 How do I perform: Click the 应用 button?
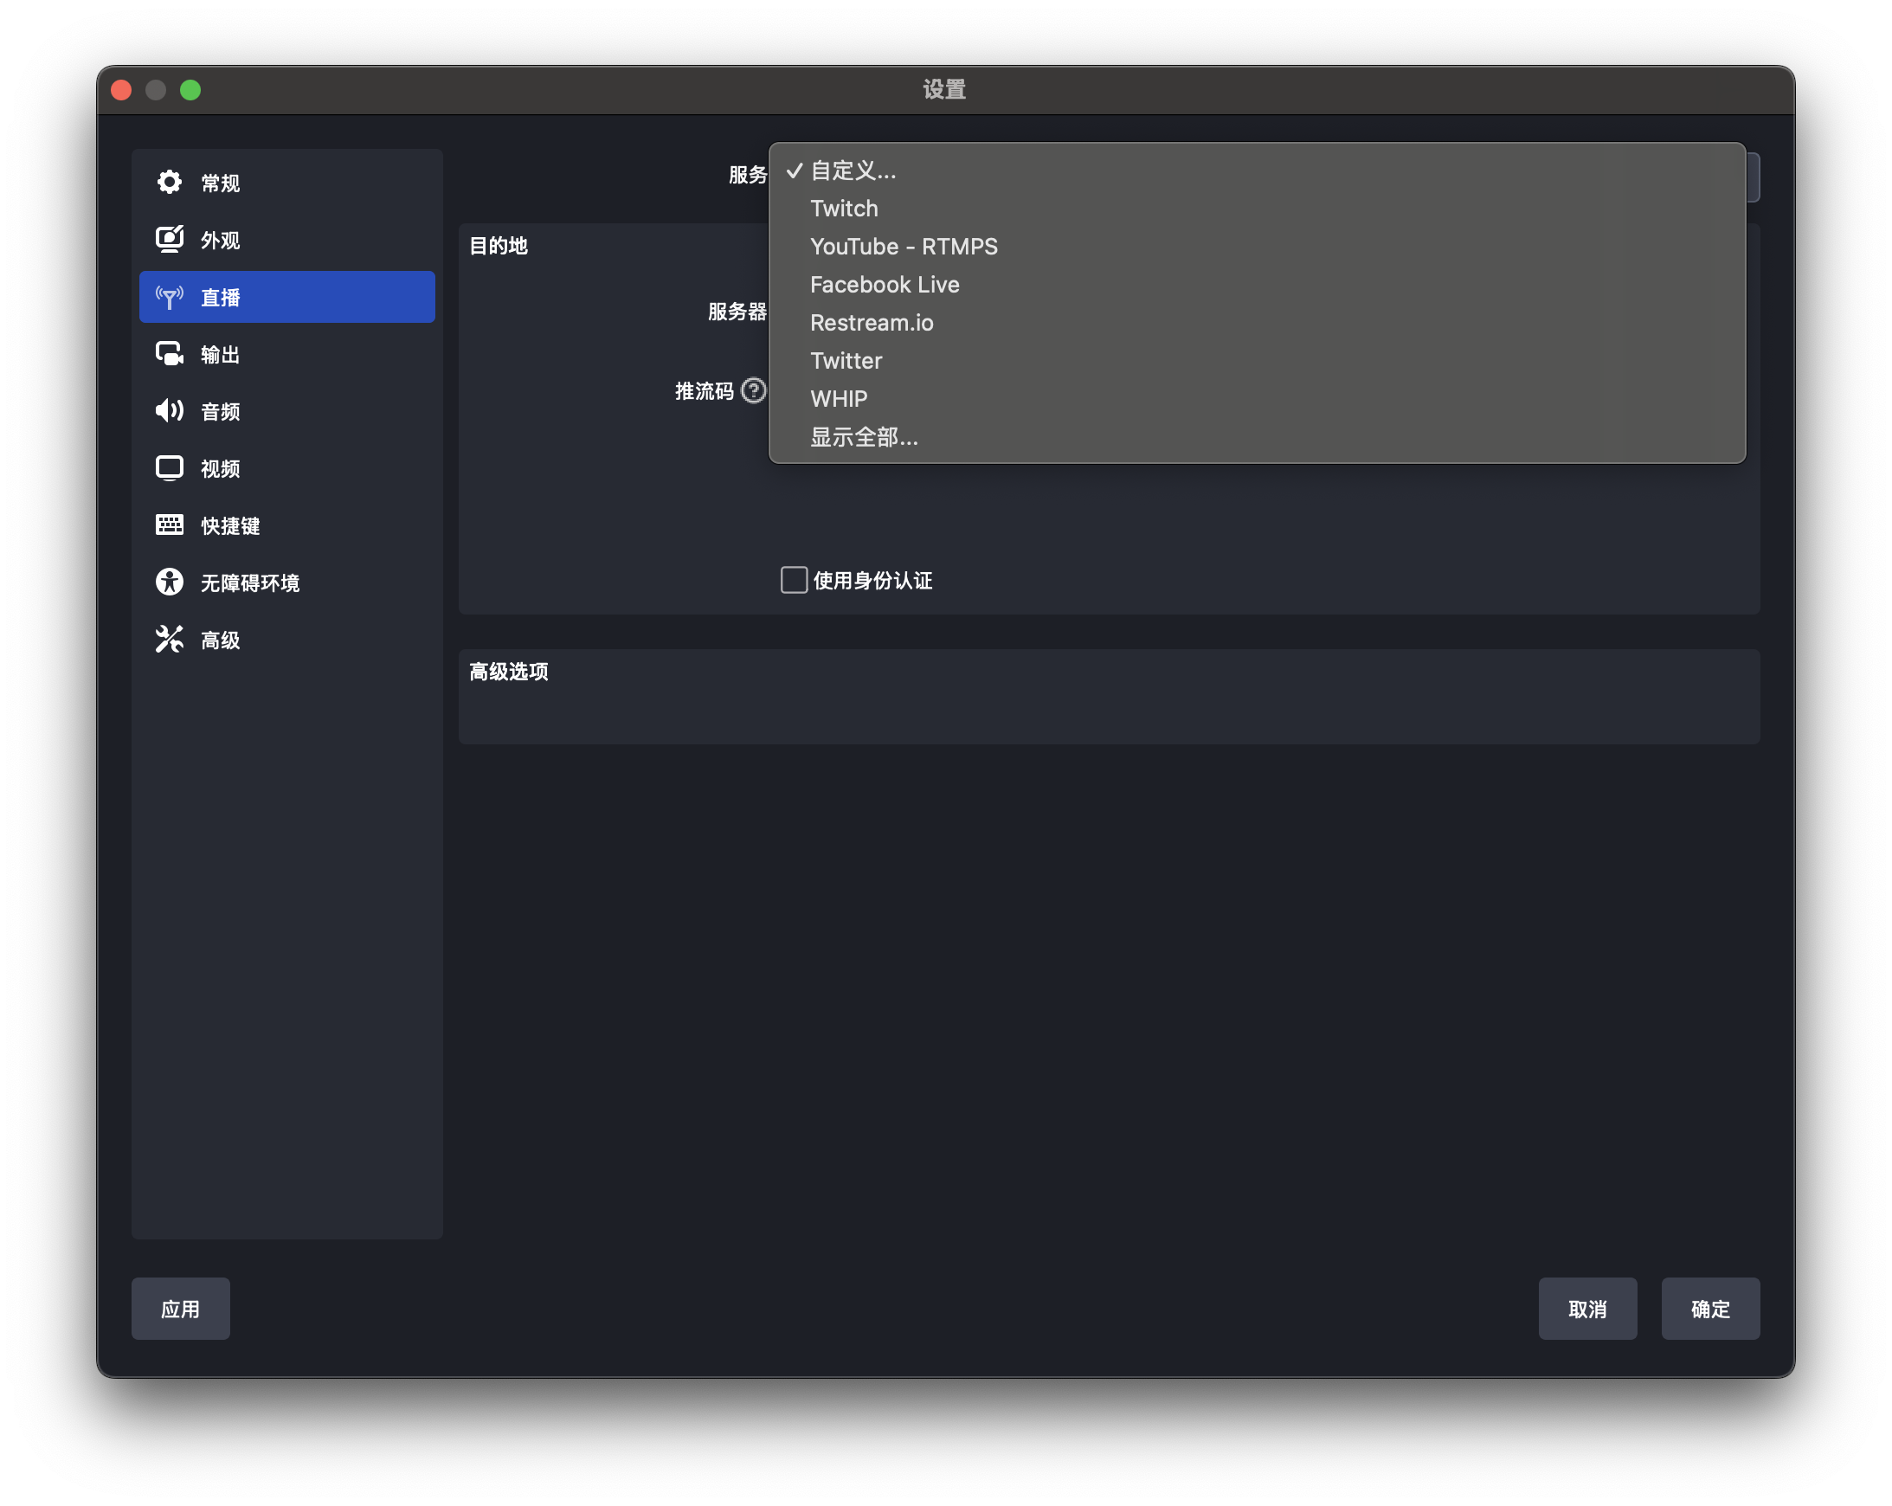[x=181, y=1309]
